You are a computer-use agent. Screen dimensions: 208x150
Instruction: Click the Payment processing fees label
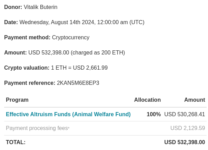pos(37,128)
